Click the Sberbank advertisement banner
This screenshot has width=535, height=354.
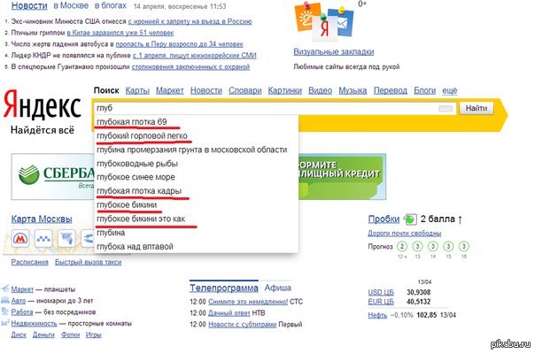pos(52,177)
